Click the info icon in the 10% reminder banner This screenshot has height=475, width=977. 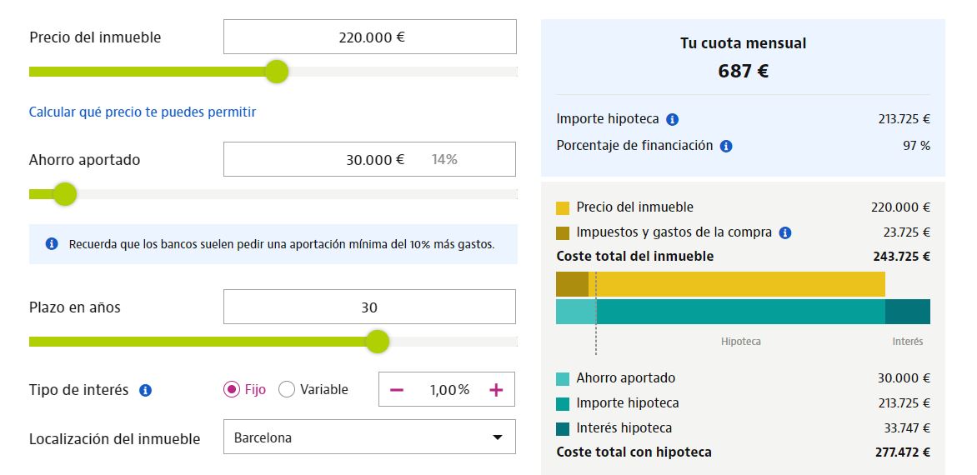click(x=52, y=244)
